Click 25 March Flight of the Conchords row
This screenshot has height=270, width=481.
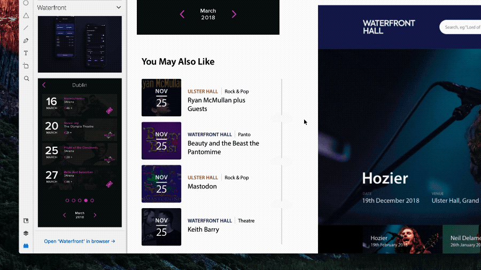click(x=80, y=154)
